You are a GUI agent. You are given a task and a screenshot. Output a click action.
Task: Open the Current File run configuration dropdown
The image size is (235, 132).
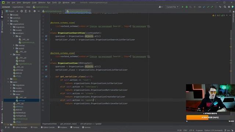pyautogui.click(x=172, y=7)
